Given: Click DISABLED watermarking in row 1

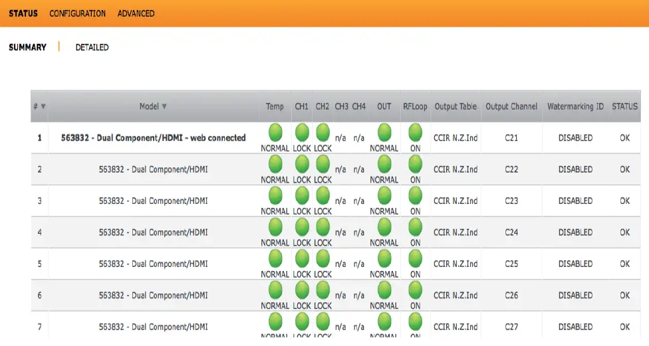Looking at the screenshot, I should pos(575,137).
